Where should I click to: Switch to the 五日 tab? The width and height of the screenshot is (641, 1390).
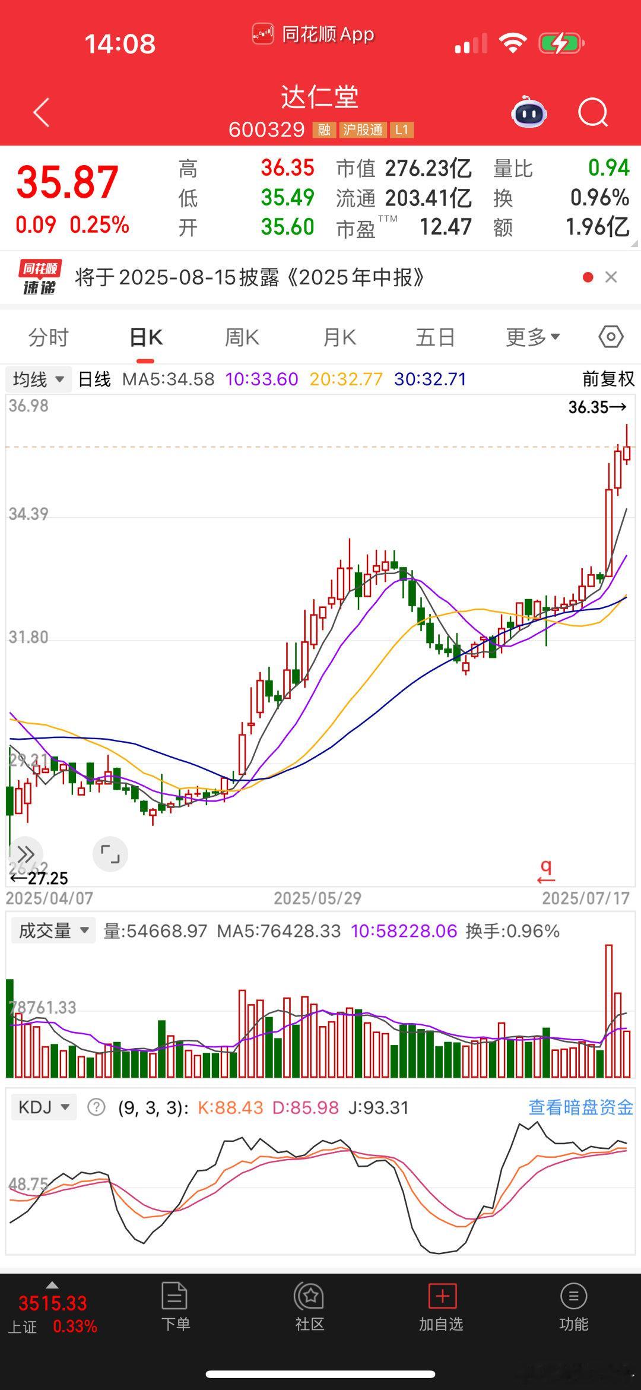pyautogui.click(x=436, y=337)
